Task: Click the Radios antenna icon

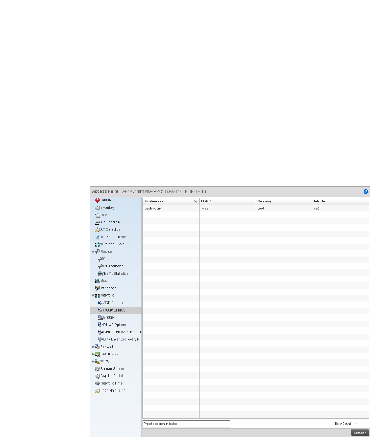Action: 97,252
